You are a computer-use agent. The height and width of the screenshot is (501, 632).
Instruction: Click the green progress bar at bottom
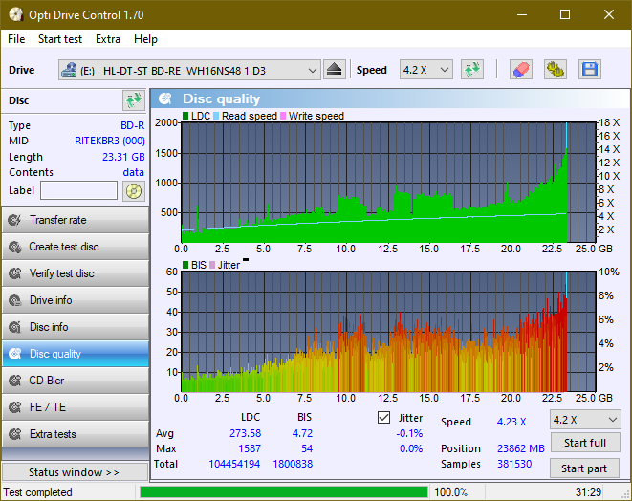(284, 492)
